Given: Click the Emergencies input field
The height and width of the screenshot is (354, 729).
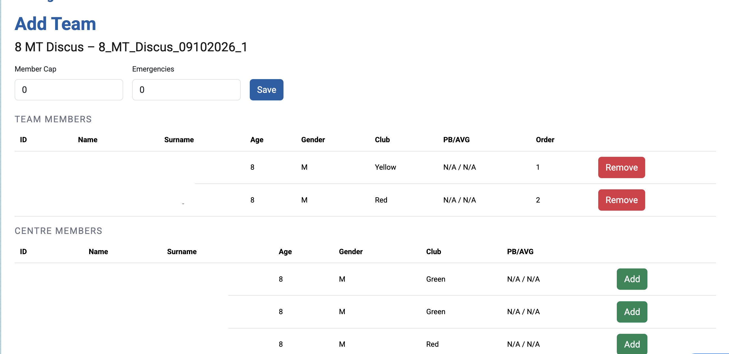Looking at the screenshot, I should tap(186, 90).
